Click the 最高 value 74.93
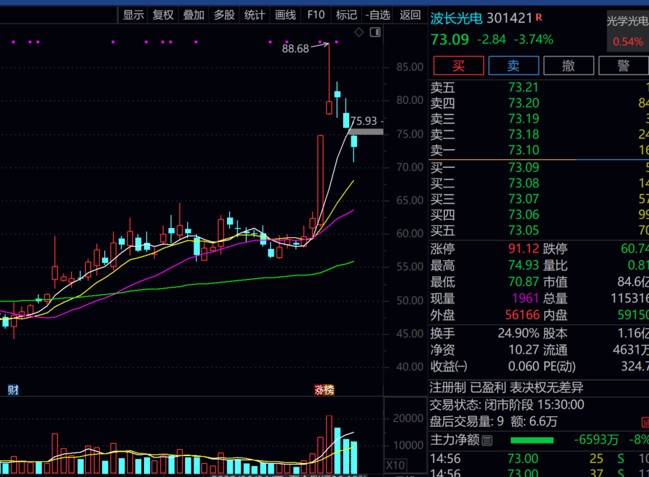This screenshot has height=477, width=649. point(523,265)
